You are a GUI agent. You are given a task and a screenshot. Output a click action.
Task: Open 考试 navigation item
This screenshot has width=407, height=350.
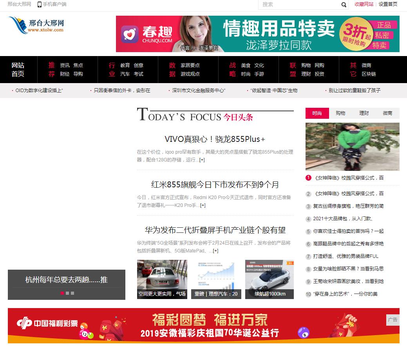pyautogui.click(x=139, y=74)
